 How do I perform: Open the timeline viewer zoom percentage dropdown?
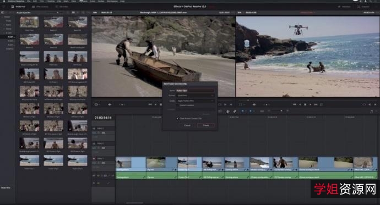pos(239,12)
